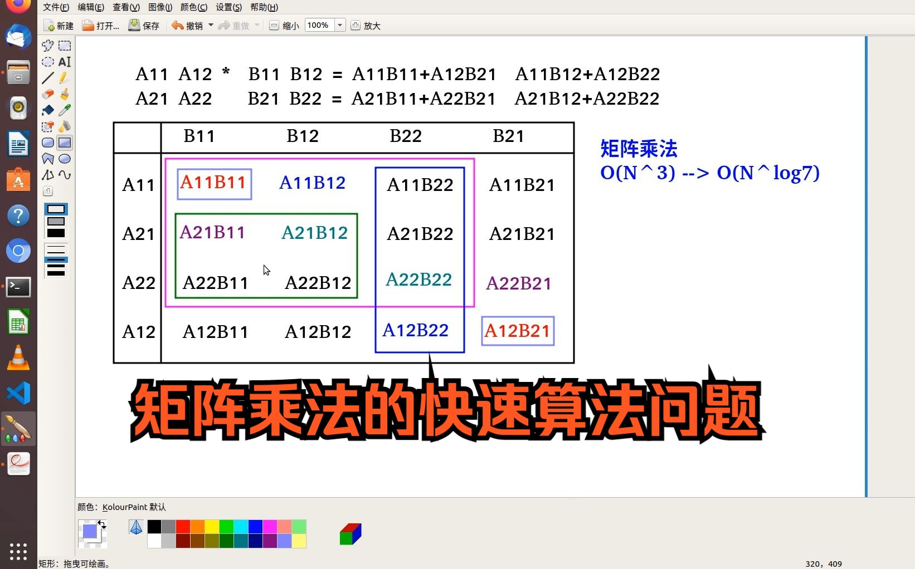The image size is (915, 569).
Task: Launch Visual Studio Code from dock
Action: tap(18, 393)
